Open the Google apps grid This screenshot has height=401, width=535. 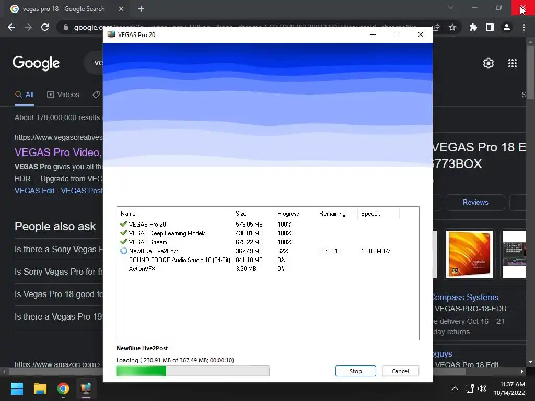[513, 63]
